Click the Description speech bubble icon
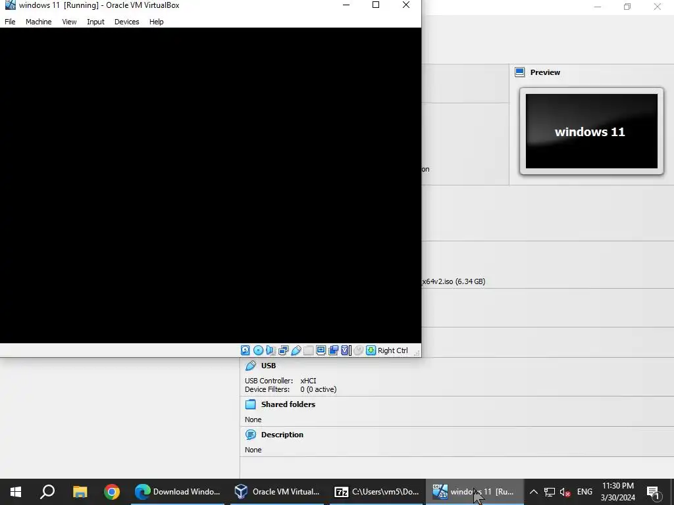The height and width of the screenshot is (505, 674). [x=250, y=435]
